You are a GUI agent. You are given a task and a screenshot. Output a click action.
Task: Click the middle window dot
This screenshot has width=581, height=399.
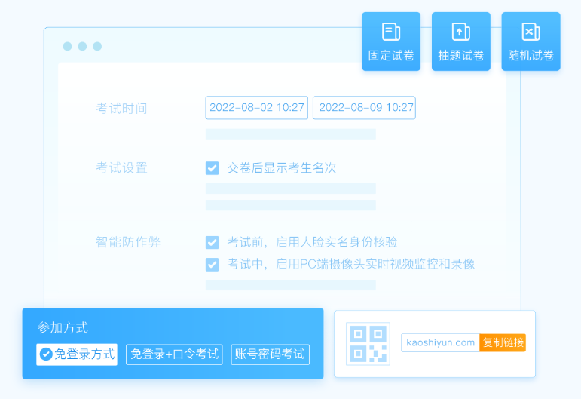point(82,46)
